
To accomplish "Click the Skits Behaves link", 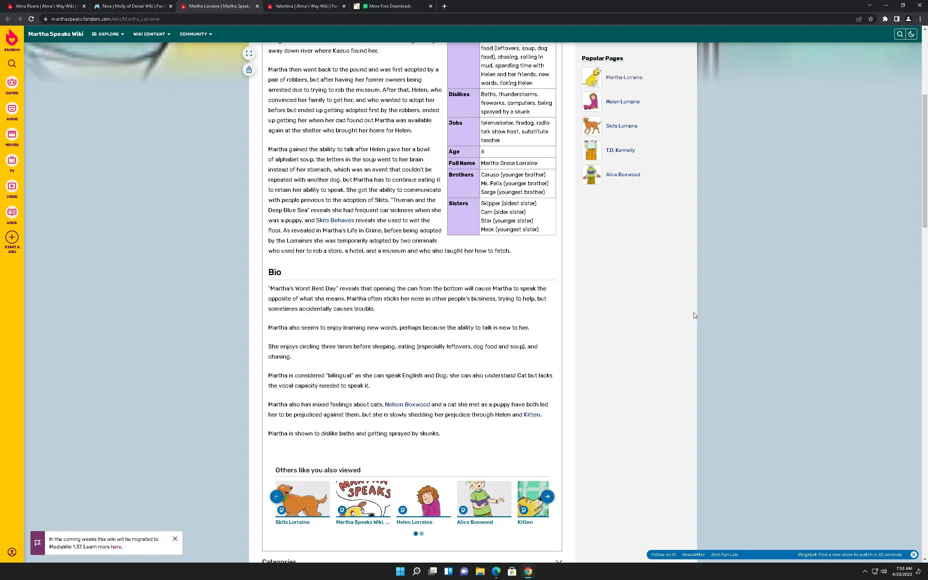I will [335, 220].
